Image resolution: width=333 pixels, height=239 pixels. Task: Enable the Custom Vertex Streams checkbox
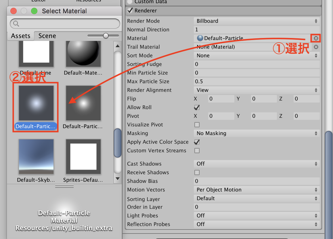point(197,151)
